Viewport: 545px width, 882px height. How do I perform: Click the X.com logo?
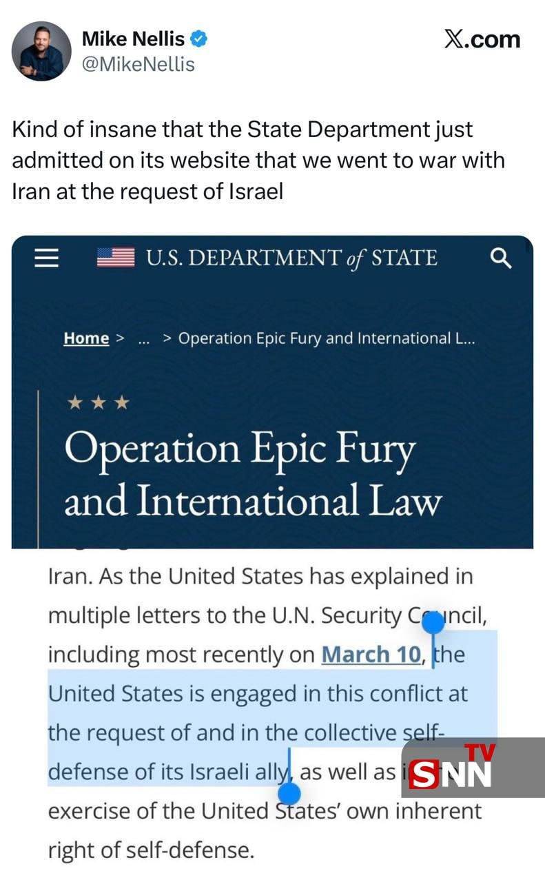coord(482,39)
